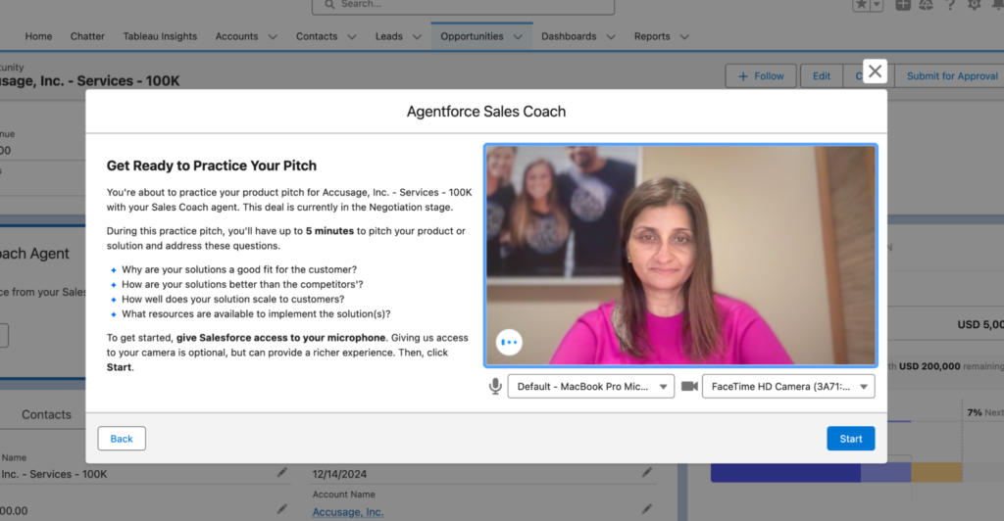This screenshot has width=1004, height=521.
Task: Expand the Contacts tab chevron
Action: pos(352,37)
